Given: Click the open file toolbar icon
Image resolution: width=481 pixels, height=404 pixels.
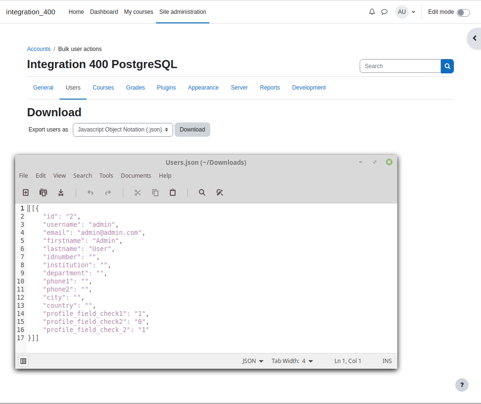Looking at the screenshot, I should tap(43, 192).
